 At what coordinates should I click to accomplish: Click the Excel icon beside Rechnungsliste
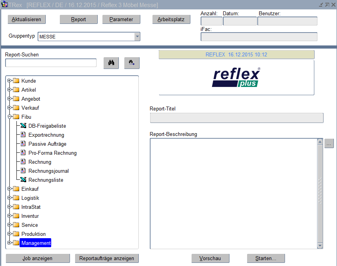(23, 180)
